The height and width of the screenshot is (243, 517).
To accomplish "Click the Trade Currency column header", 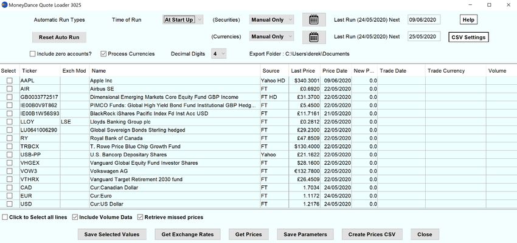I will click(x=456, y=71).
